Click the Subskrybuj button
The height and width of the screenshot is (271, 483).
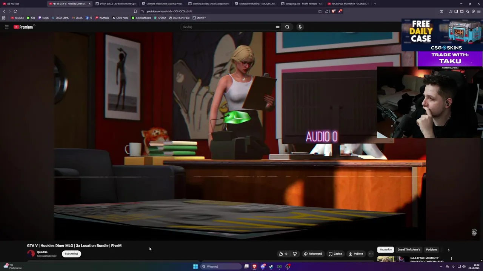(71, 254)
